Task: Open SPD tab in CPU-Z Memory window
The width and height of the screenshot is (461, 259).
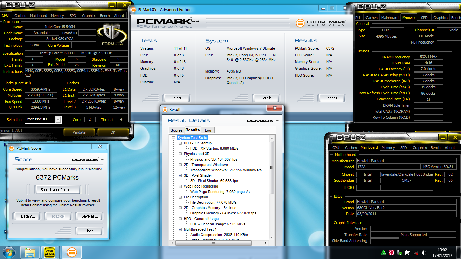Action: 424,18
